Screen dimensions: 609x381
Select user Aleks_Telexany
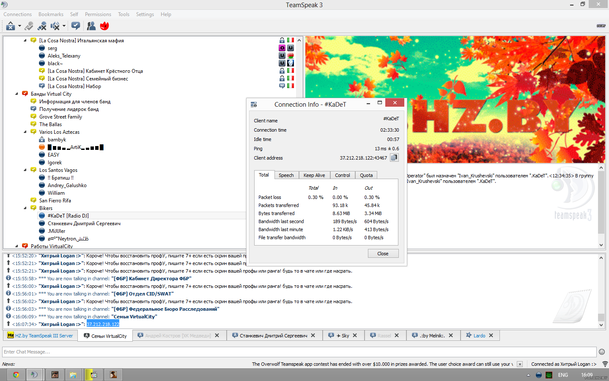pos(64,56)
